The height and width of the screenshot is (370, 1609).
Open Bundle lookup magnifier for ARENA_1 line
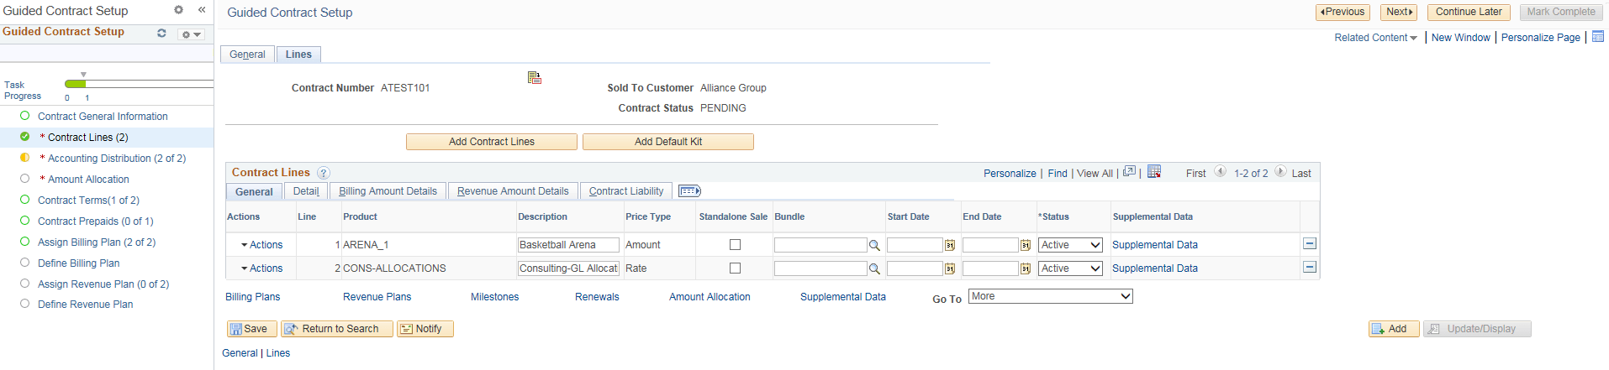click(874, 245)
